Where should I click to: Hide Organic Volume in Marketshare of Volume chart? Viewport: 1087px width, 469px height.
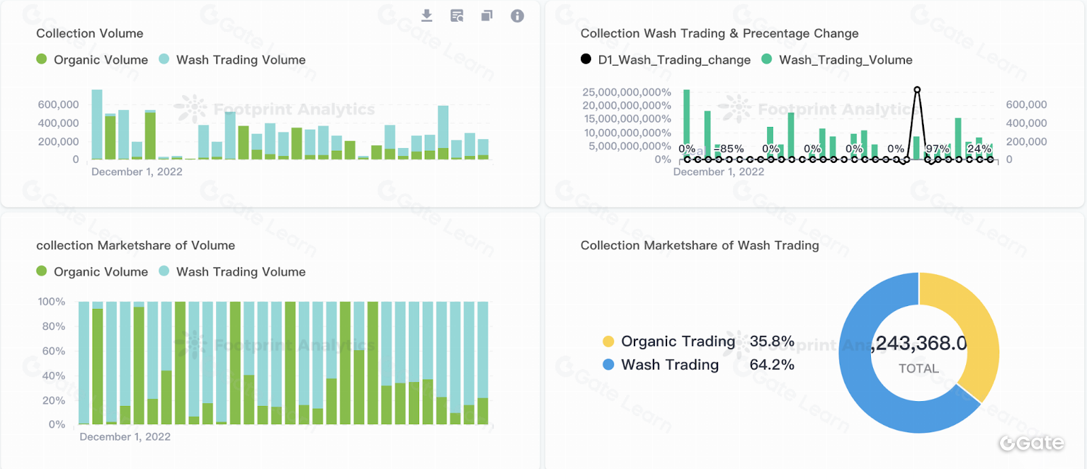pos(41,271)
